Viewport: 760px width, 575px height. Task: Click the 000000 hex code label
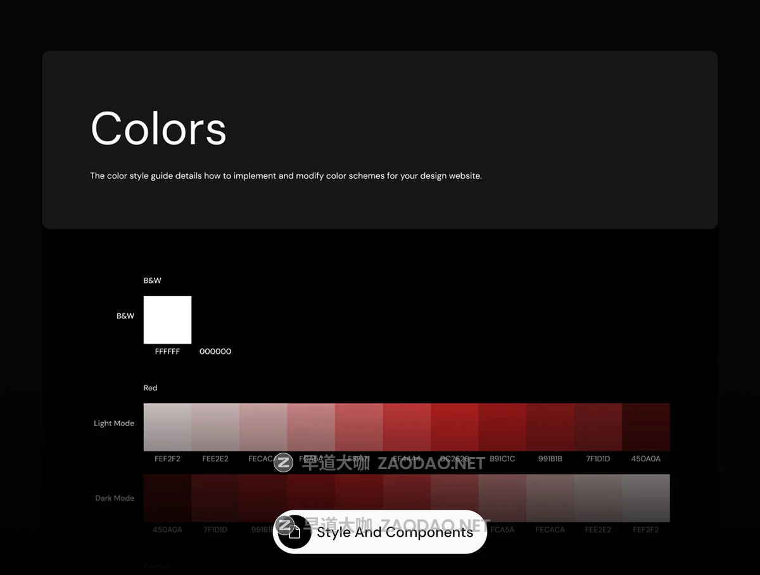click(215, 351)
